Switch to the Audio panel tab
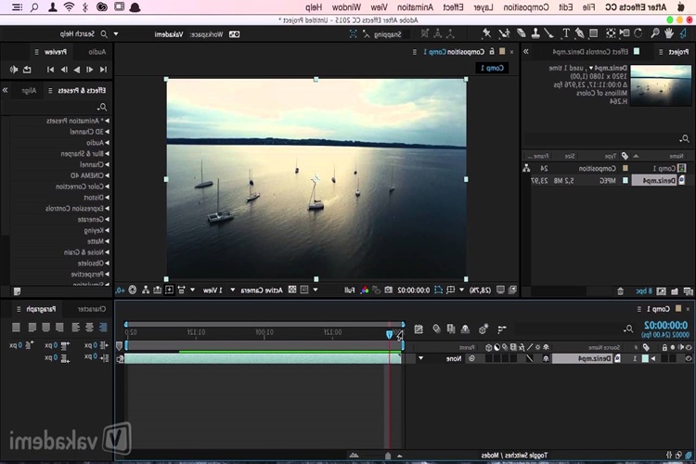 click(x=97, y=52)
